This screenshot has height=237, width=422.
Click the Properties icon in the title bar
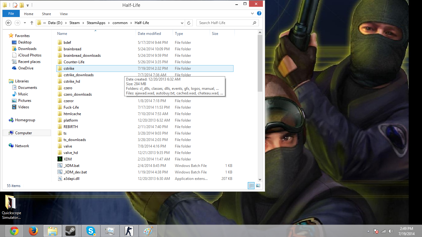tap(15, 5)
